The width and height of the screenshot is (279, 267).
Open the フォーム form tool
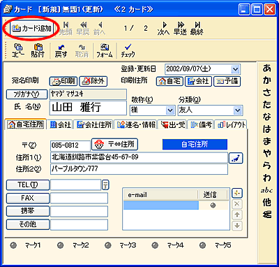[x=105, y=50]
